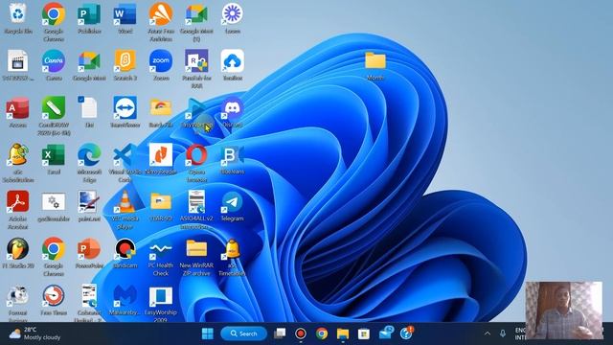This screenshot has height=345, width=613.
Task: Click the microphone icon in the system tray
Action: tap(503, 333)
